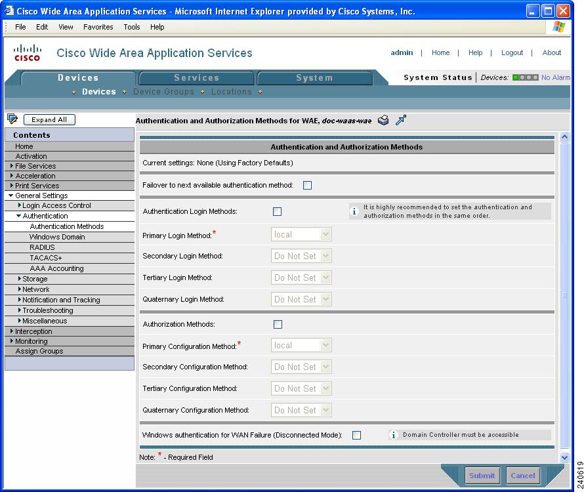Viewport: 584px width, 492px height.
Task: Open the Secondary Configuration Method dropdown
Action: pos(301,367)
